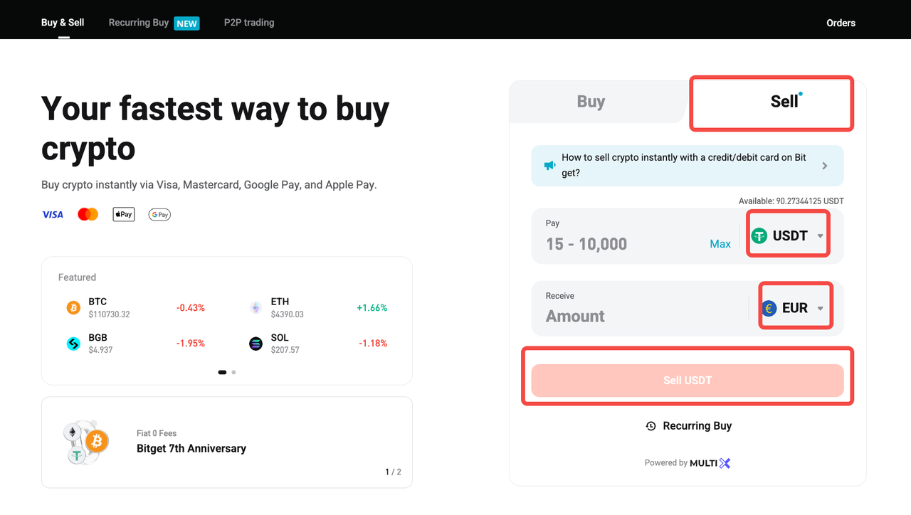911x515 pixels.
Task: Click ETH change +1.66%
Action: 372,308
